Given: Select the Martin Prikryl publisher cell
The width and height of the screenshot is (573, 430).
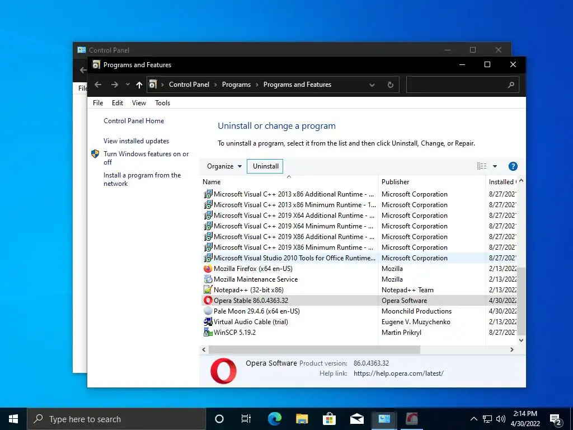Looking at the screenshot, I should pyautogui.click(x=401, y=333).
